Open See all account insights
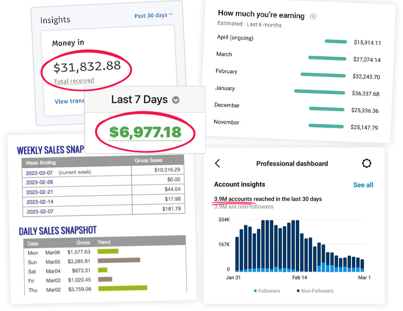 (363, 185)
